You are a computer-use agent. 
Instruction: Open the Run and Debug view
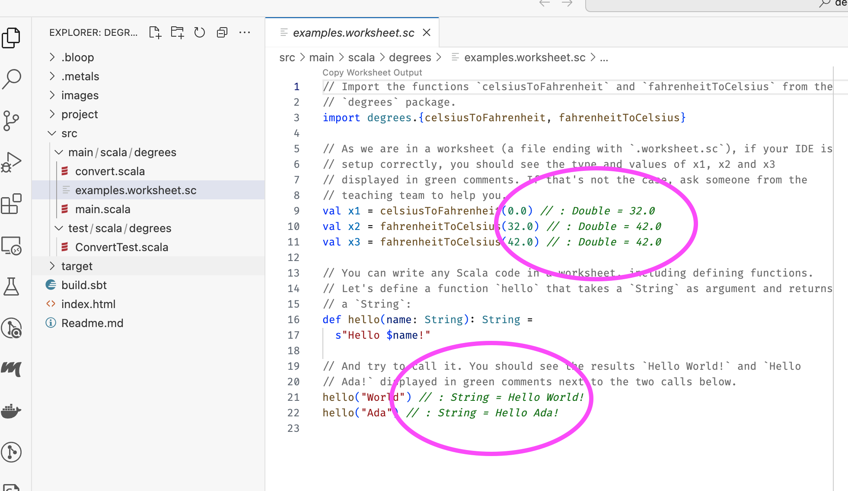(11, 162)
